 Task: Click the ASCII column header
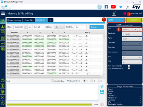[87, 32]
